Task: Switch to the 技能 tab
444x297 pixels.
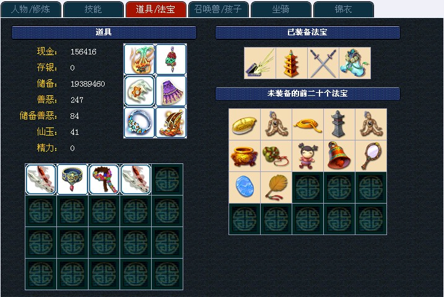Action: [93, 9]
